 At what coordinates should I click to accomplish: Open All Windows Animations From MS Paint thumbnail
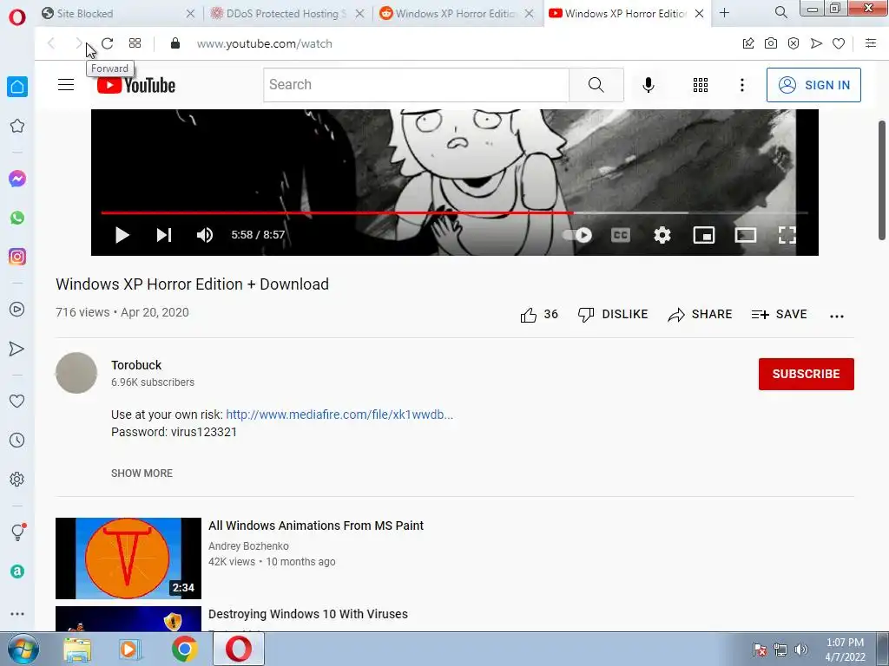click(x=128, y=558)
